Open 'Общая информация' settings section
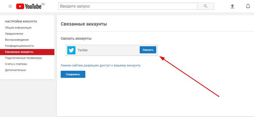 tap(18, 28)
